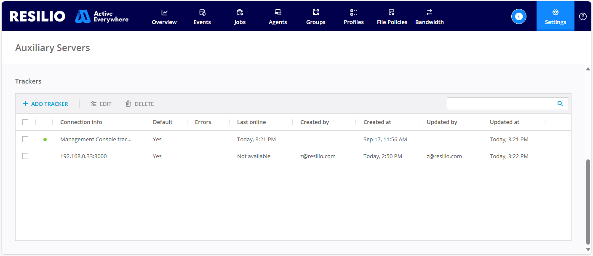Tick the checkbox for 192.168.0.33:3000
The height and width of the screenshot is (256, 593).
coord(25,156)
